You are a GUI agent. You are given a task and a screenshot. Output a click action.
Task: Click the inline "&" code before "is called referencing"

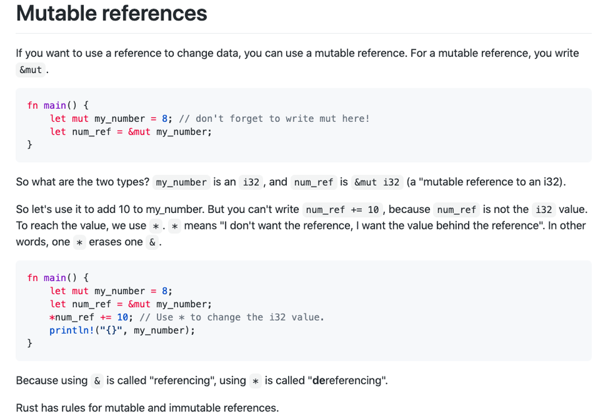pyautogui.click(x=98, y=380)
